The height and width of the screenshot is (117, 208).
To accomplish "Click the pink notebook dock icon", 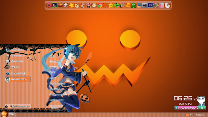I will pos(162,6).
